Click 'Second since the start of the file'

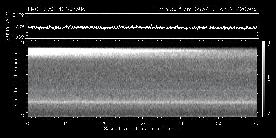tap(142, 129)
